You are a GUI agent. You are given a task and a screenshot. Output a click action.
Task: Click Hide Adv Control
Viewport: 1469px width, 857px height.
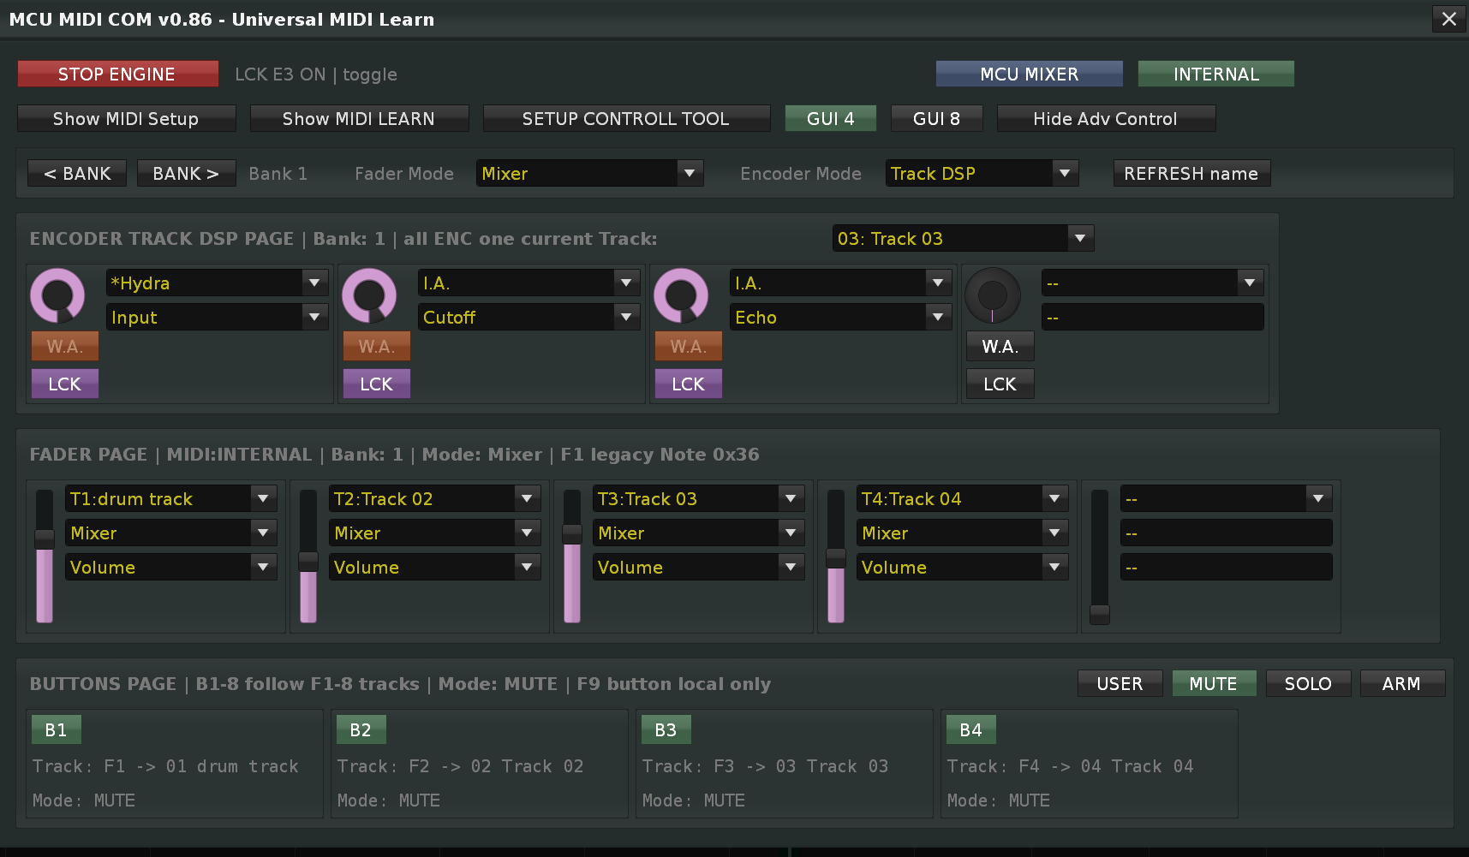pos(1106,119)
